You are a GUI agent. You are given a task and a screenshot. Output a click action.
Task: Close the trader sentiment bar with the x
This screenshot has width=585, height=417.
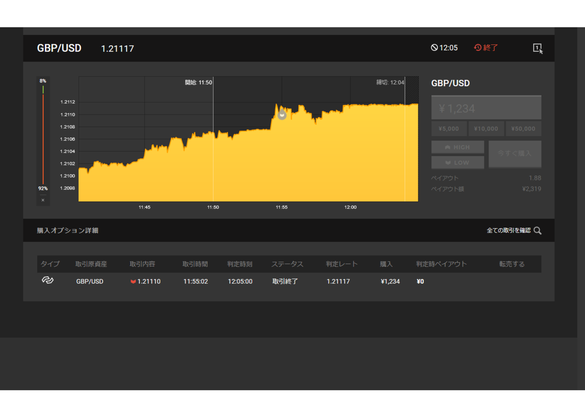tap(43, 200)
